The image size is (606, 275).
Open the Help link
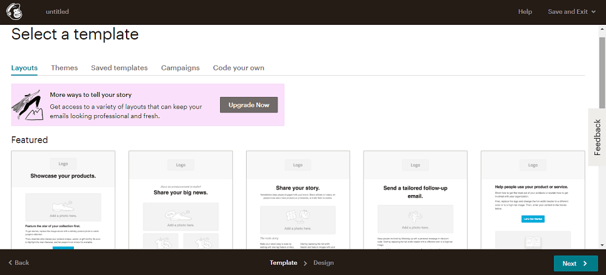(x=525, y=12)
